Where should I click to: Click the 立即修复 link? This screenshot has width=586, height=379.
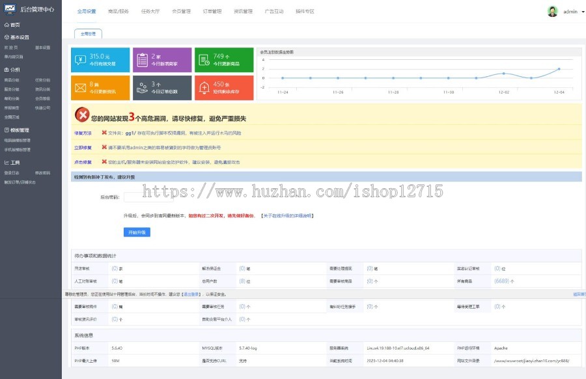coord(83,147)
